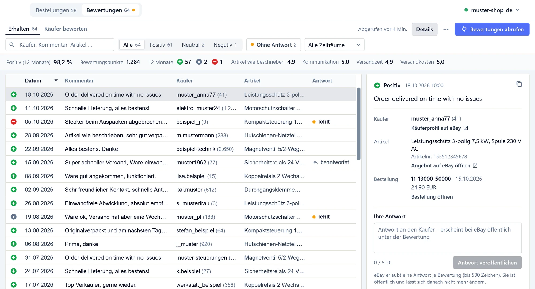Select the comment 'Alles bestens. Danke!'

92,149
